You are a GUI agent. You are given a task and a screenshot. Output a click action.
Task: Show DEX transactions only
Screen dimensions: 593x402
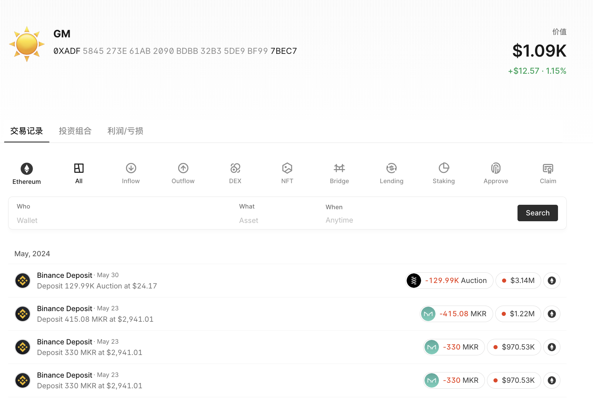tap(235, 174)
